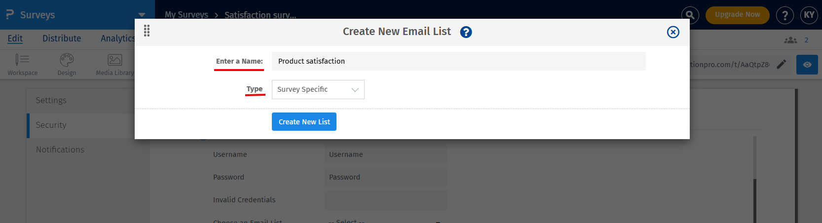Open the Media Library

[x=115, y=65]
